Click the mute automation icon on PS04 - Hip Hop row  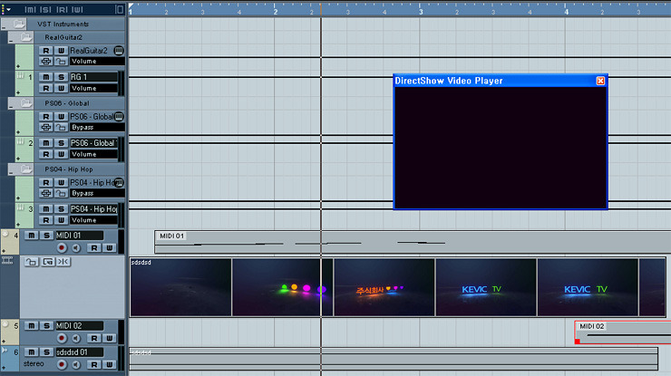(x=45, y=193)
